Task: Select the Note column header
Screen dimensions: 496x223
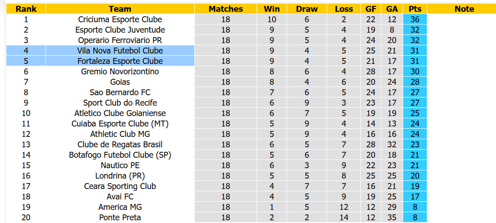Action: click(464, 9)
